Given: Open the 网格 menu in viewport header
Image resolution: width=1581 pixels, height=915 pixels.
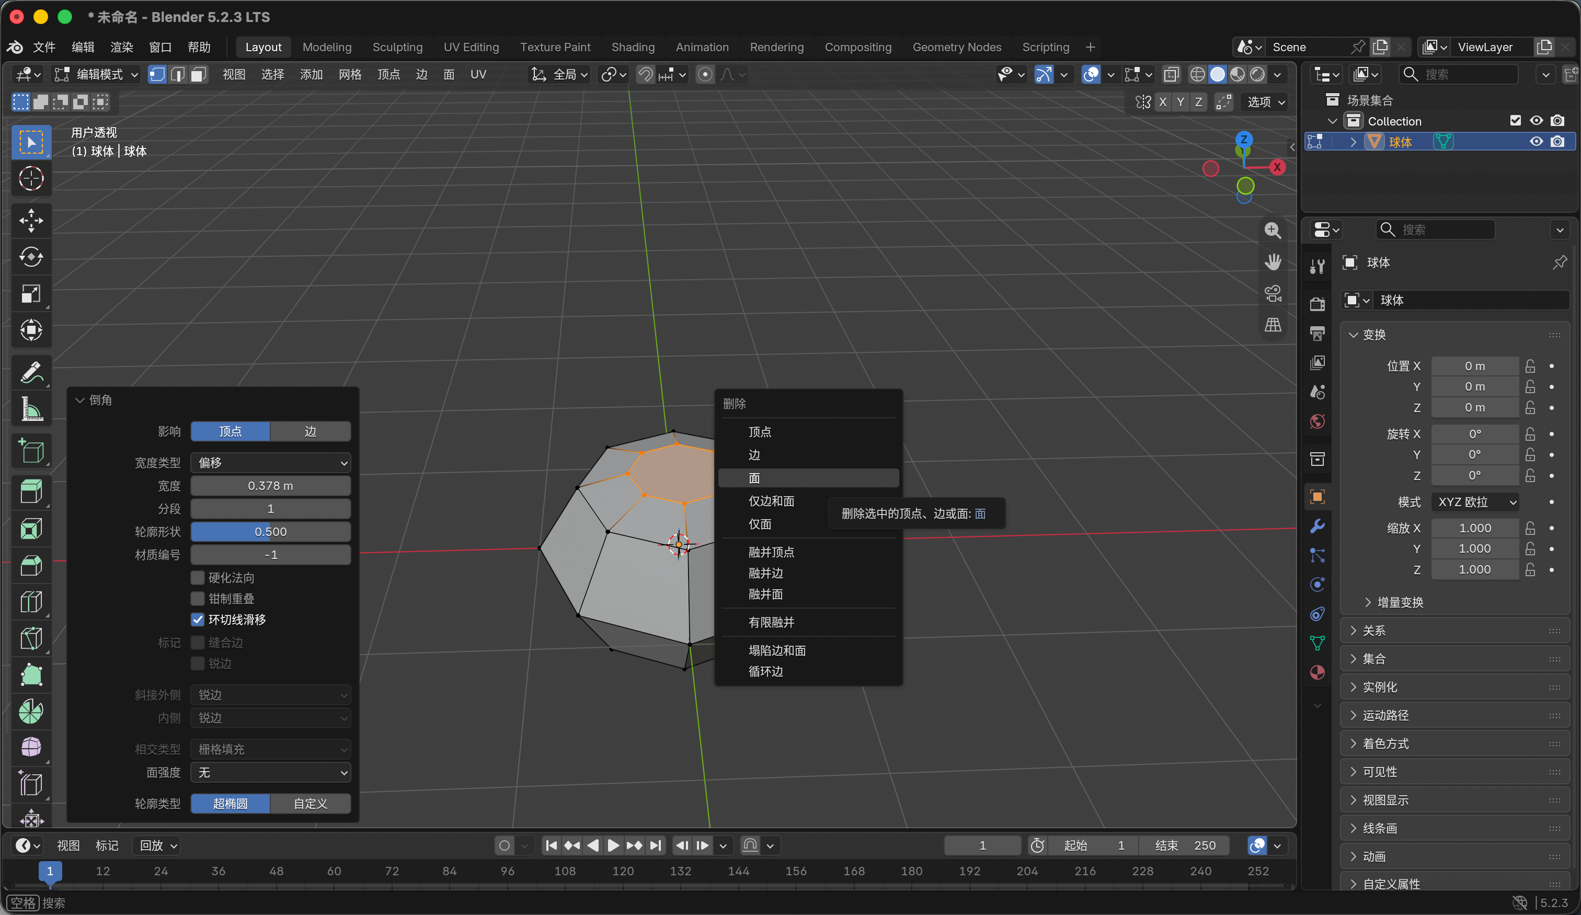Looking at the screenshot, I should 349,75.
